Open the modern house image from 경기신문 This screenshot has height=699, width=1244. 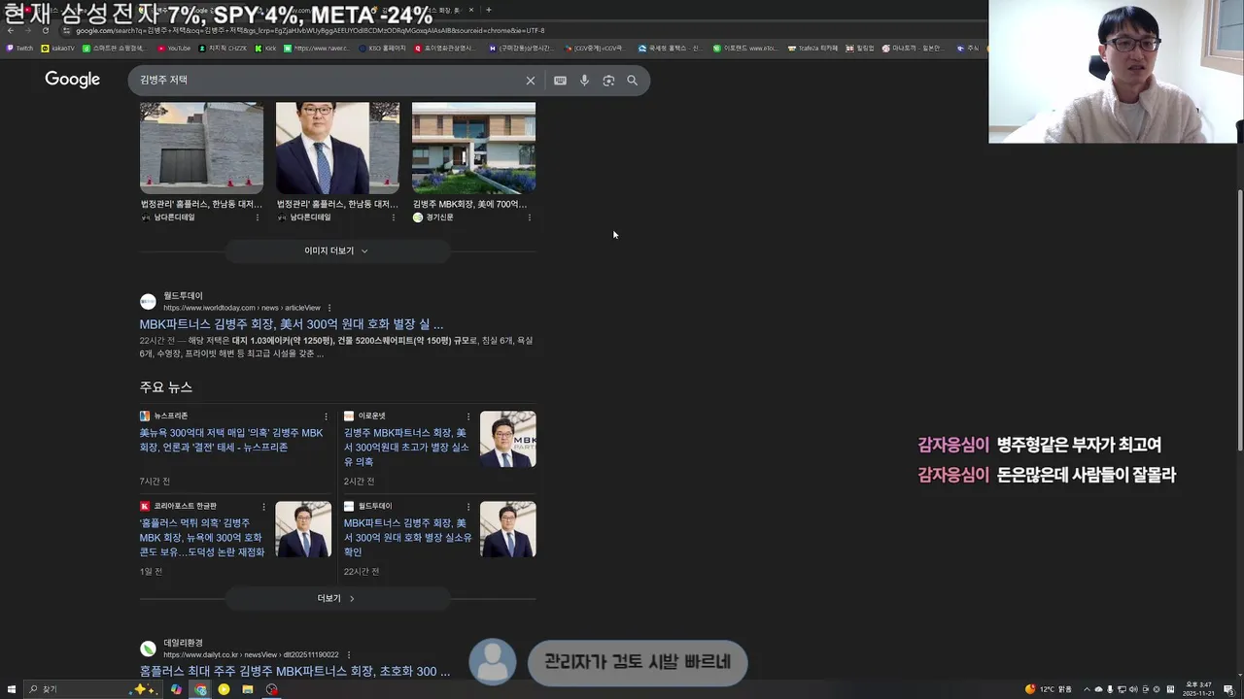473,148
